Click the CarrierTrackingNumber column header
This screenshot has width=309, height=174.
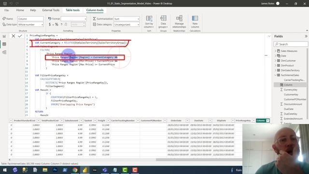pos(123,120)
